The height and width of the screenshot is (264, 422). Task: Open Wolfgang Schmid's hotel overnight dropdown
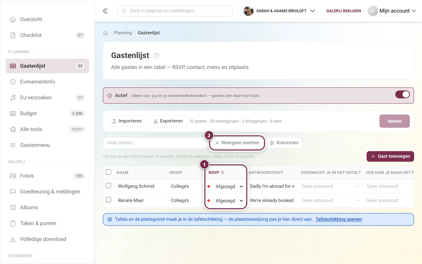click(330, 186)
